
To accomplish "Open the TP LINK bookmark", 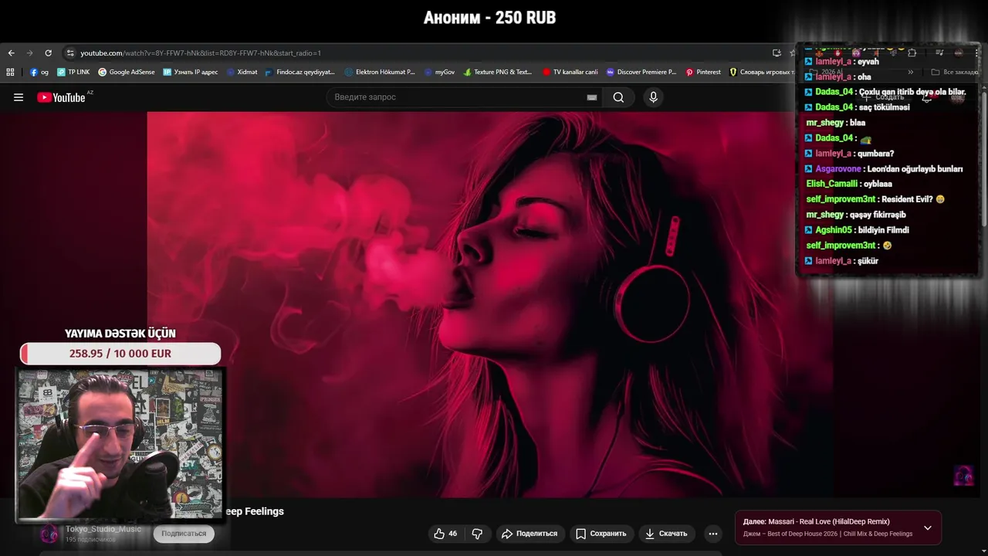I will click(73, 72).
